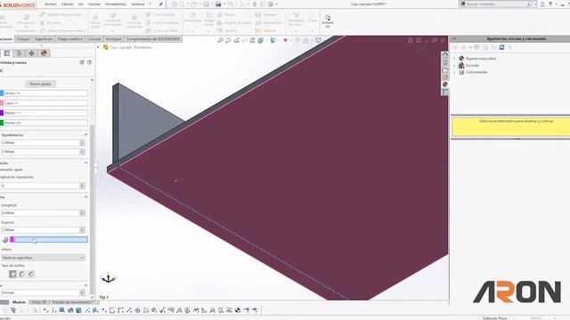Image resolution: width=570 pixels, height=320 pixels.
Task: Click the task pane home icon
Action: tap(445, 54)
